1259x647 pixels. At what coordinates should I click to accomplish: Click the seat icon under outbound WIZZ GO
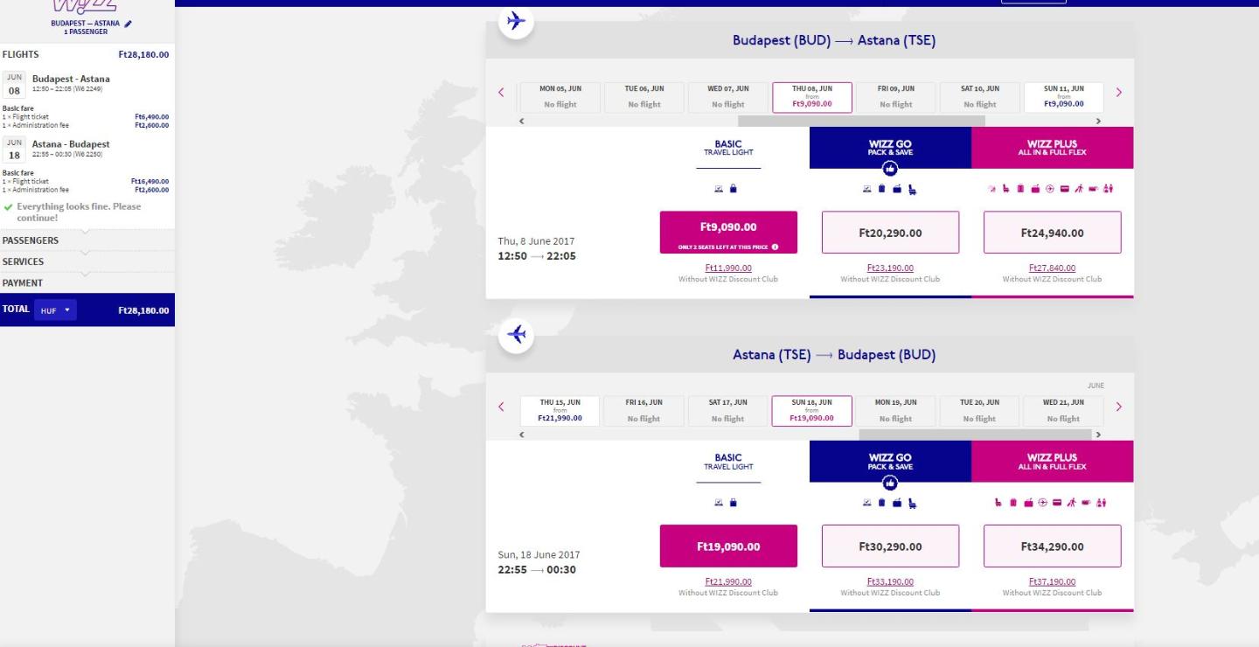(x=913, y=188)
